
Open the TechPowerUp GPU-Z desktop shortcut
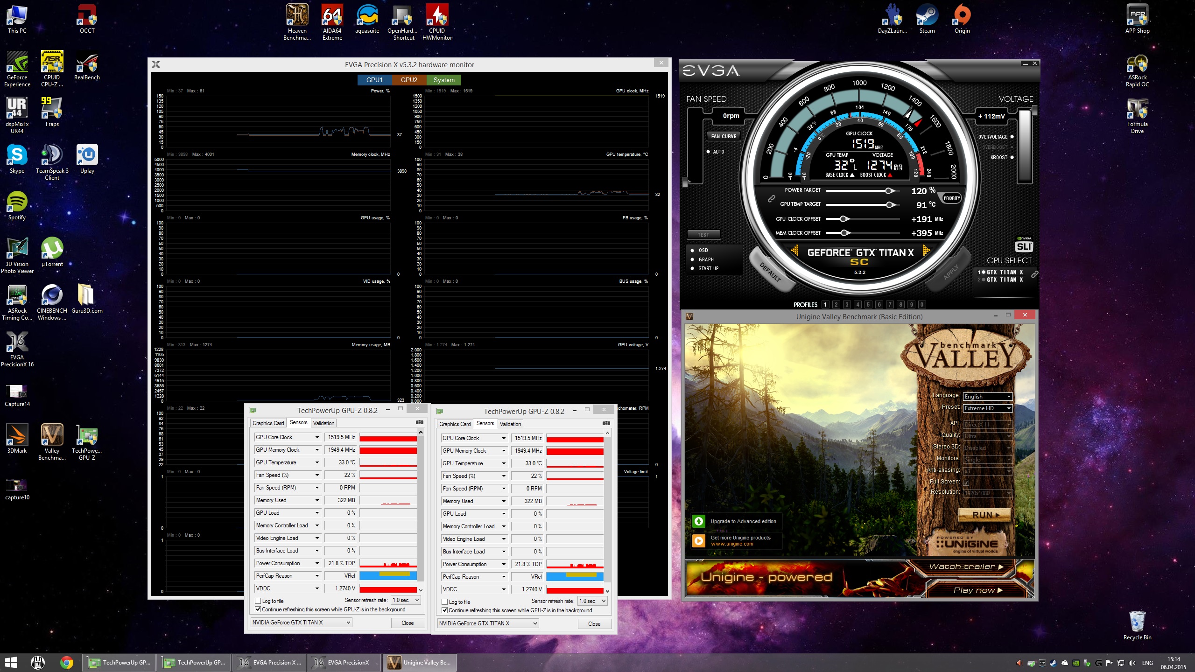tap(87, 442)
